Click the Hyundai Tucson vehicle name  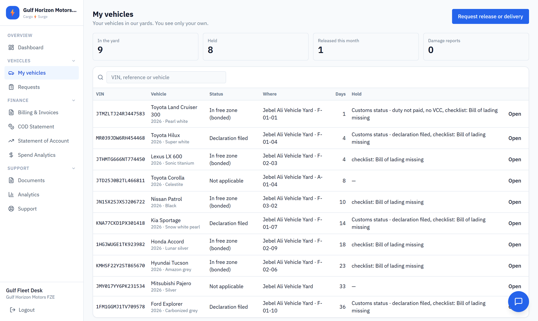[170, 263]
